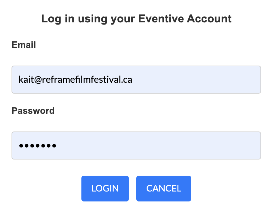272x217 pixels.
Task: Focus the Email input field
Action: [136, 80]
